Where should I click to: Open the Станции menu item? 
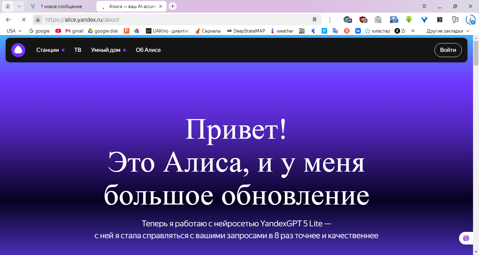point(50,50)
